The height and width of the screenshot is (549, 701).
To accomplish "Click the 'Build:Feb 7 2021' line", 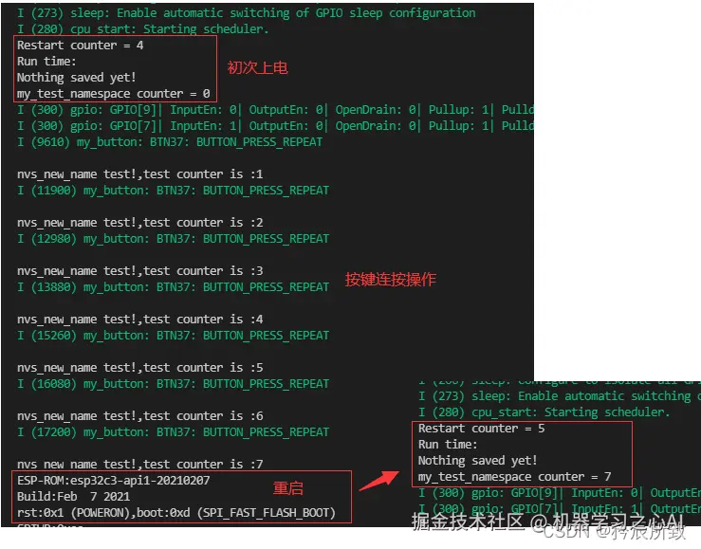I will pyautogui.click(x=74, y=497).
